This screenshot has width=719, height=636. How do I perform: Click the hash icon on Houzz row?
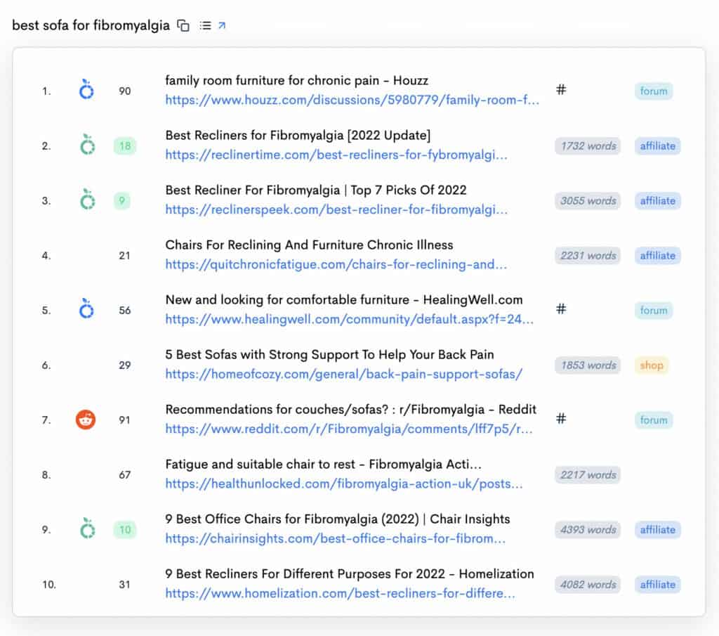561,89
